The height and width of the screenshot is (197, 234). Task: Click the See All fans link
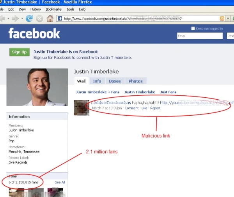click(x=60, y=182)
